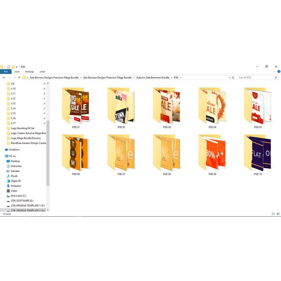Refresh the current folder view
Viewport: 281px width, 281px height.
coord(233,78)
